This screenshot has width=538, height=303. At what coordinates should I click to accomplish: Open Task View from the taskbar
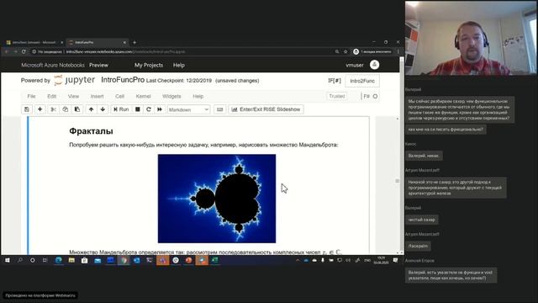coord(45,260)
